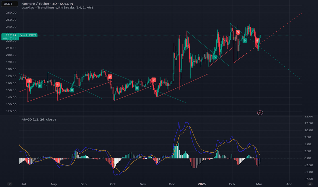Click the 190.00 price axis label
Screen dimensions: 318x187
[11, 62]
